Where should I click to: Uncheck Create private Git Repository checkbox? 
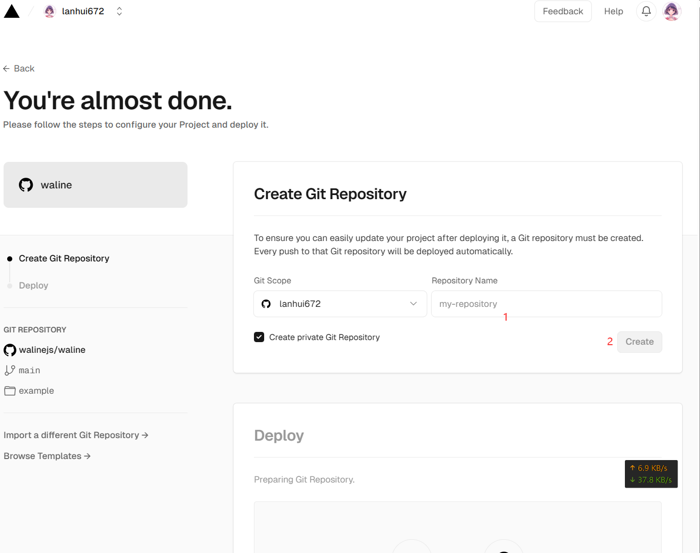pyautogui.click(x=259, y=337)
